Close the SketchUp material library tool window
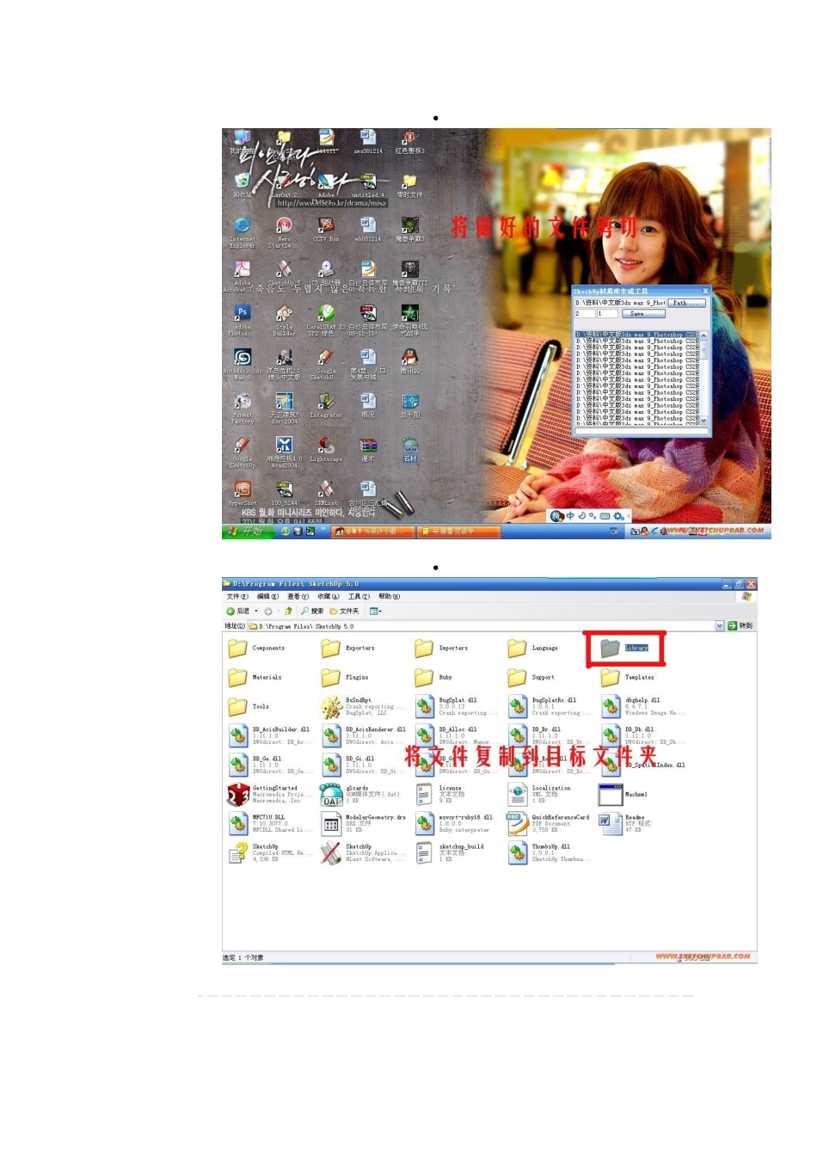The width and height of the screenshot is (817, 1156). click(705, 292)
